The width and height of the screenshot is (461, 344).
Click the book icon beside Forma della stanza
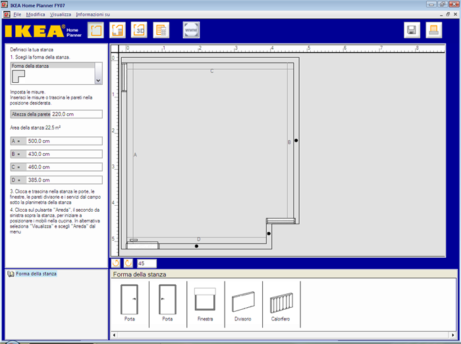11,274
